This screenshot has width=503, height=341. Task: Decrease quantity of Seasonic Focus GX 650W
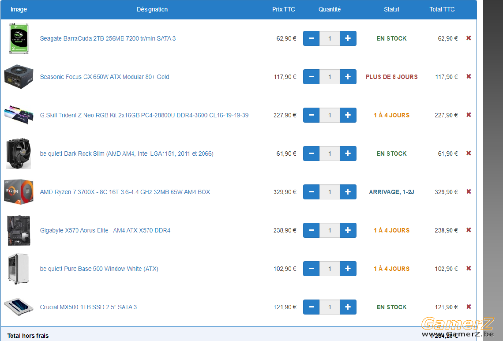click(x=311, y=77)
